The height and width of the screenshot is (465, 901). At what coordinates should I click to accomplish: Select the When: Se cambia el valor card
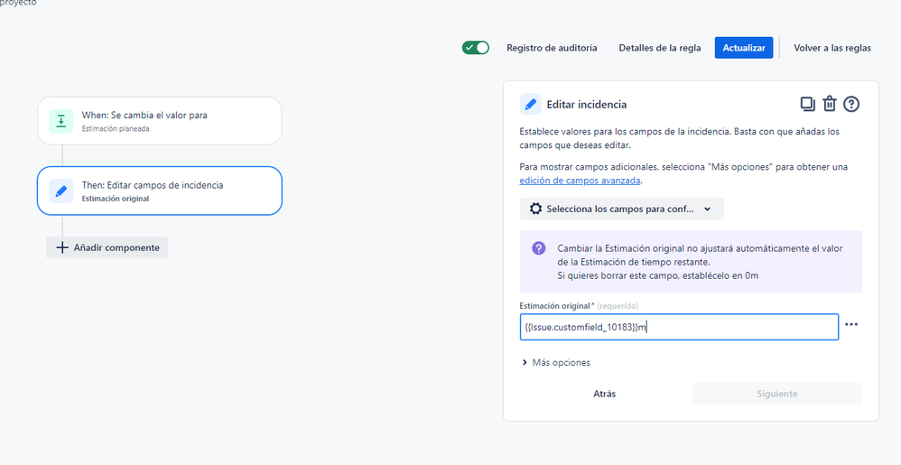click(x=160, y=121)
